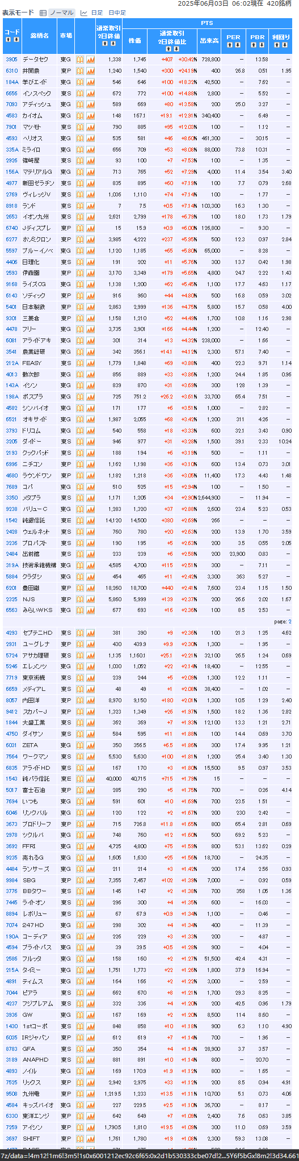The width and height of the screenshot is (299, 1161).
Task: Open the book icon for ホシザクロン row
Action: click(x=80, y=240)
